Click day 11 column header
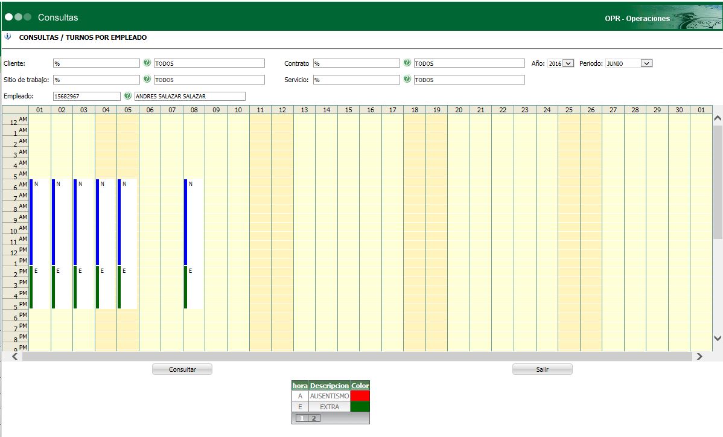The image size is (723, 437). tap(261, 110)
